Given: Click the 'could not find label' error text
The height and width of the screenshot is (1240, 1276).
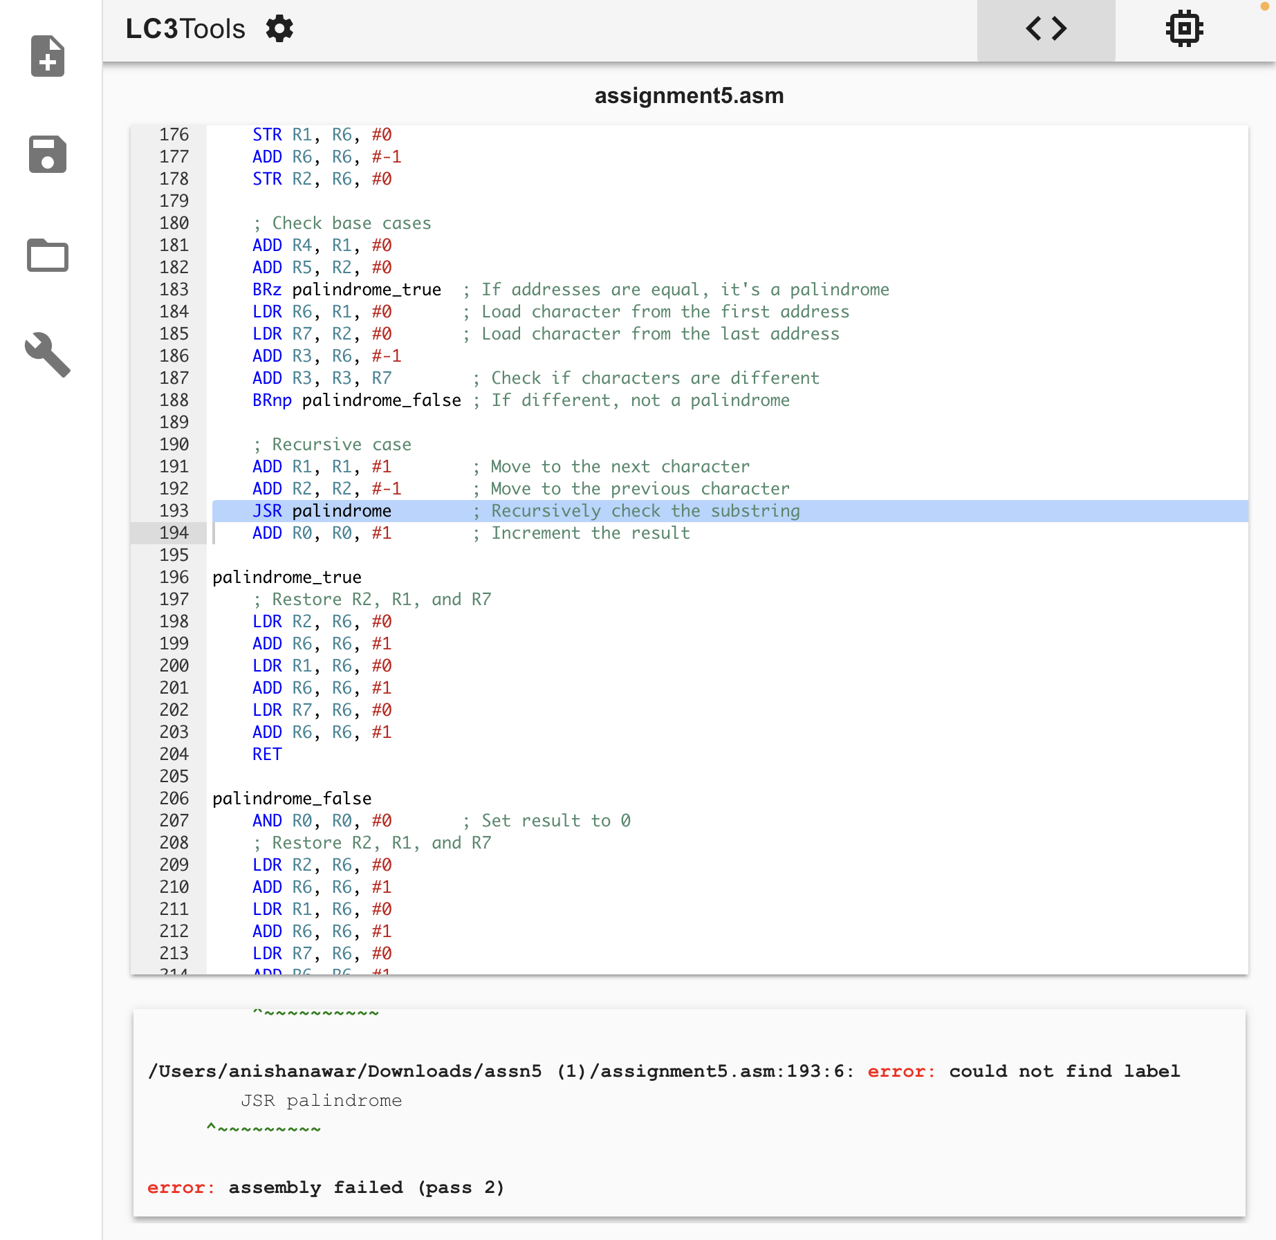Looking at the screenshot, I should (1064, 1071).
